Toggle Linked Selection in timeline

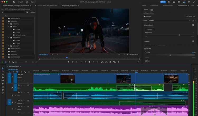tap(17, 72)
